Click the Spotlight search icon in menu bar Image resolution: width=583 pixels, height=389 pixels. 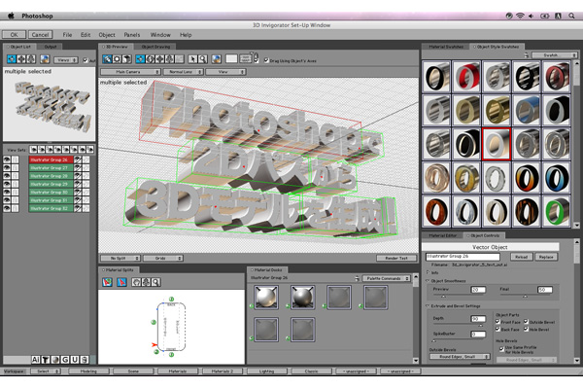(570, 18)
